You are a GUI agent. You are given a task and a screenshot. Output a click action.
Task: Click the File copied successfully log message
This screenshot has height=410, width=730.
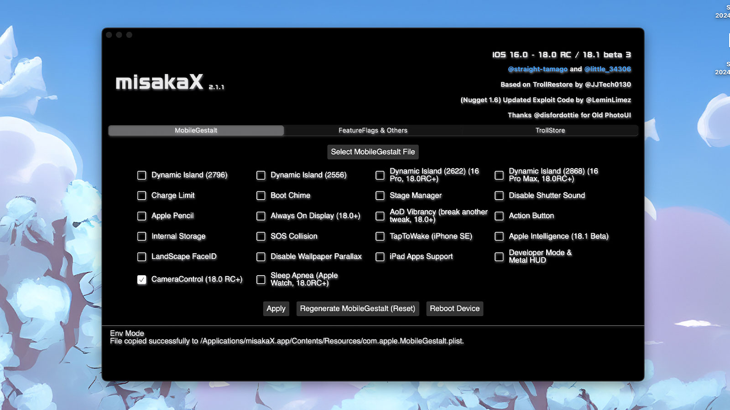pyautogui.click(x=287, y=341)
